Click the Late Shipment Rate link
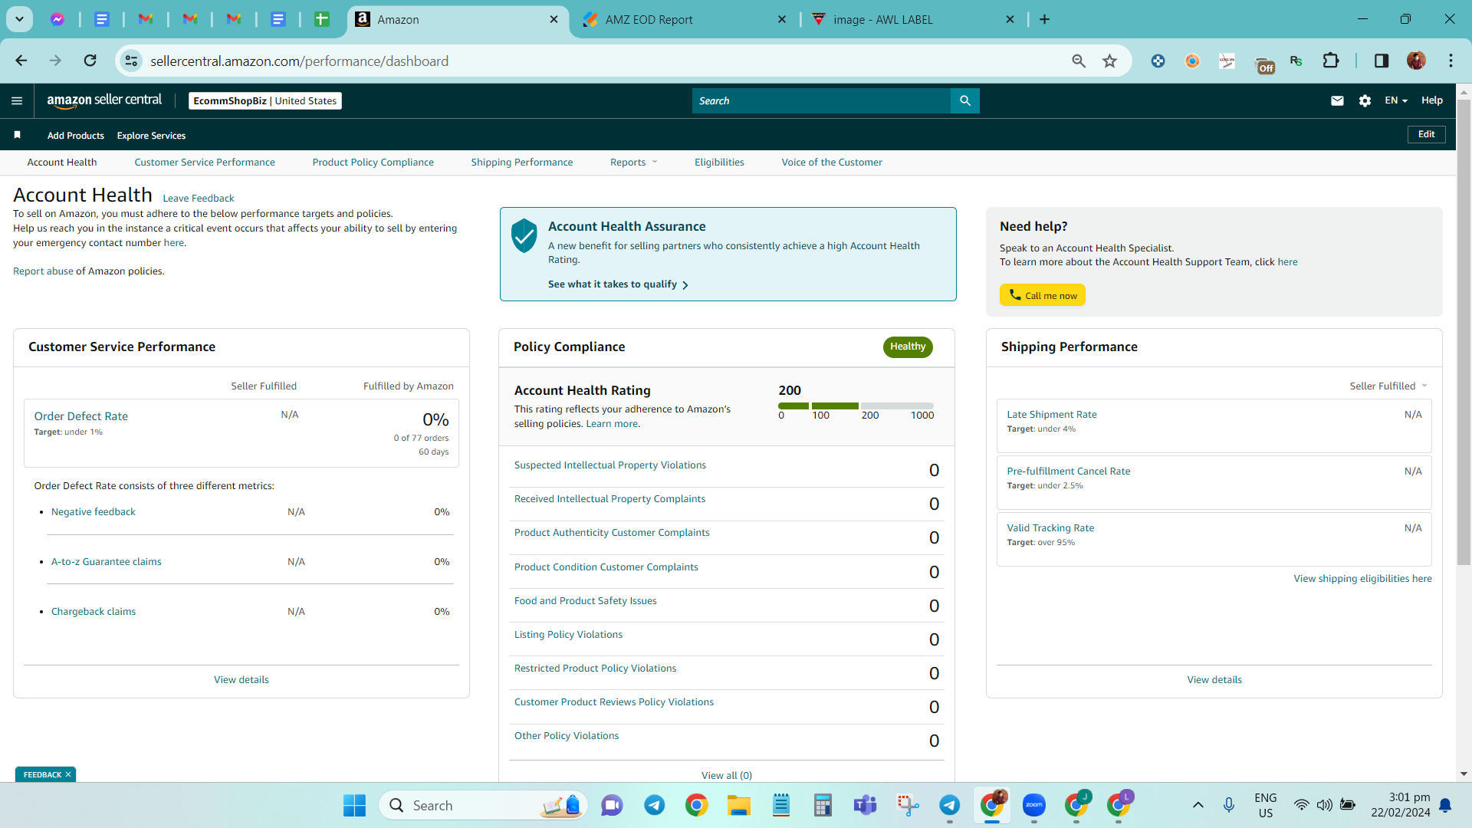Viewport: 1472px width, 828px height. pyautogui.click(x=1052, y=414)
